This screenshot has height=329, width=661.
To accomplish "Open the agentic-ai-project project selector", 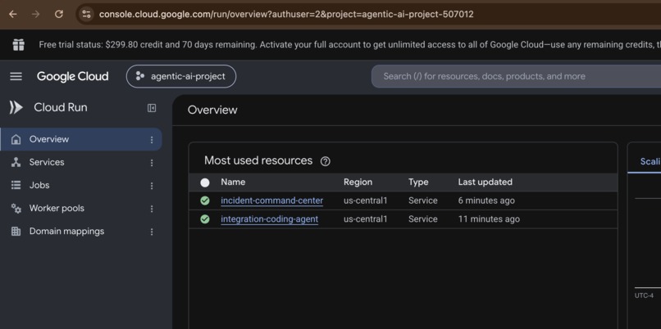I will pyautogui.click(x=181, y=76).
